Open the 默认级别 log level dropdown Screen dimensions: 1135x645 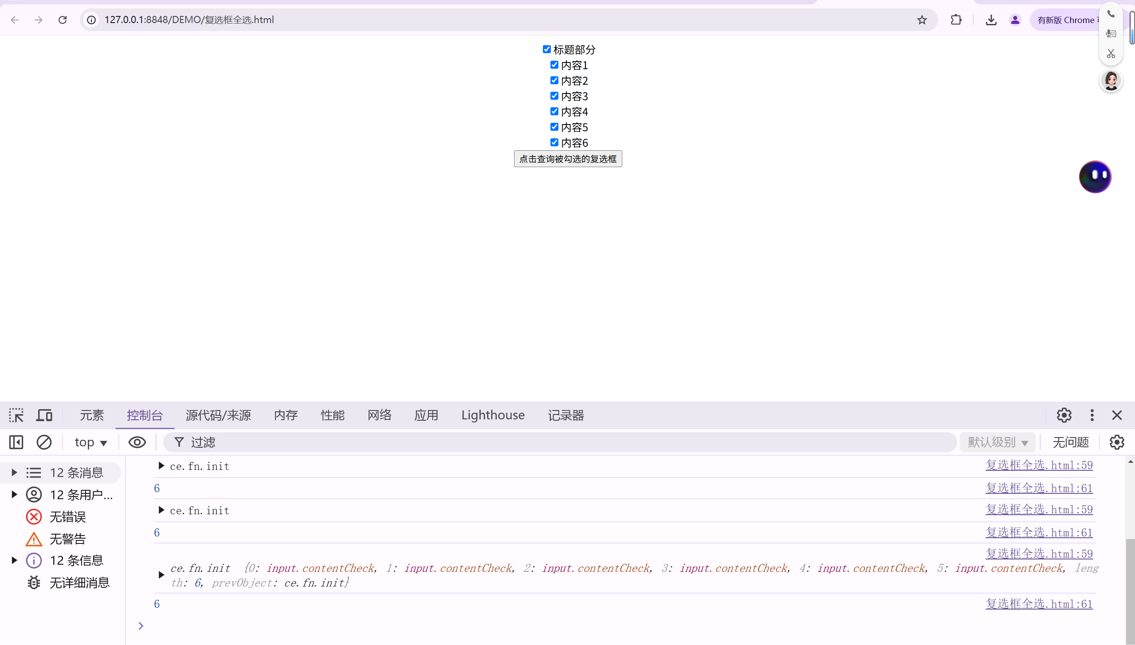click(998, 442)
